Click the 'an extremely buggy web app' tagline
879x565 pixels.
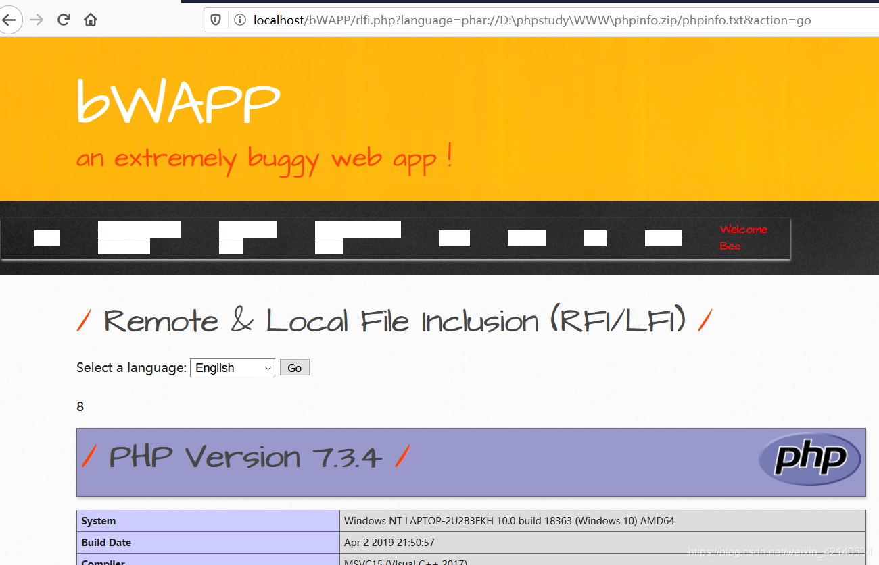click(x=264, y=159)
